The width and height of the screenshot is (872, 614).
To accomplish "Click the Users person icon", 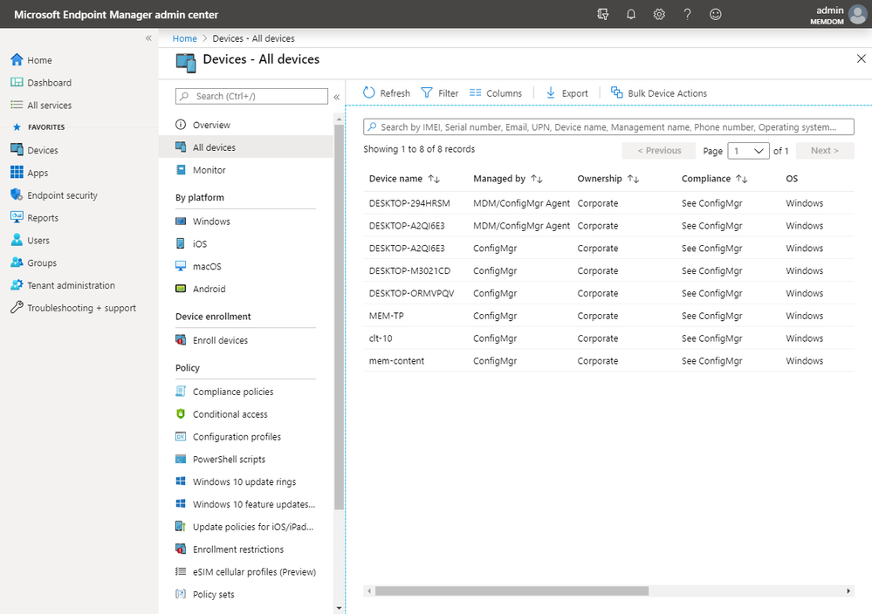I will (x=17, y=240).
